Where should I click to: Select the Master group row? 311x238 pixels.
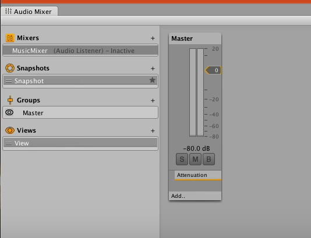[80, 112]
